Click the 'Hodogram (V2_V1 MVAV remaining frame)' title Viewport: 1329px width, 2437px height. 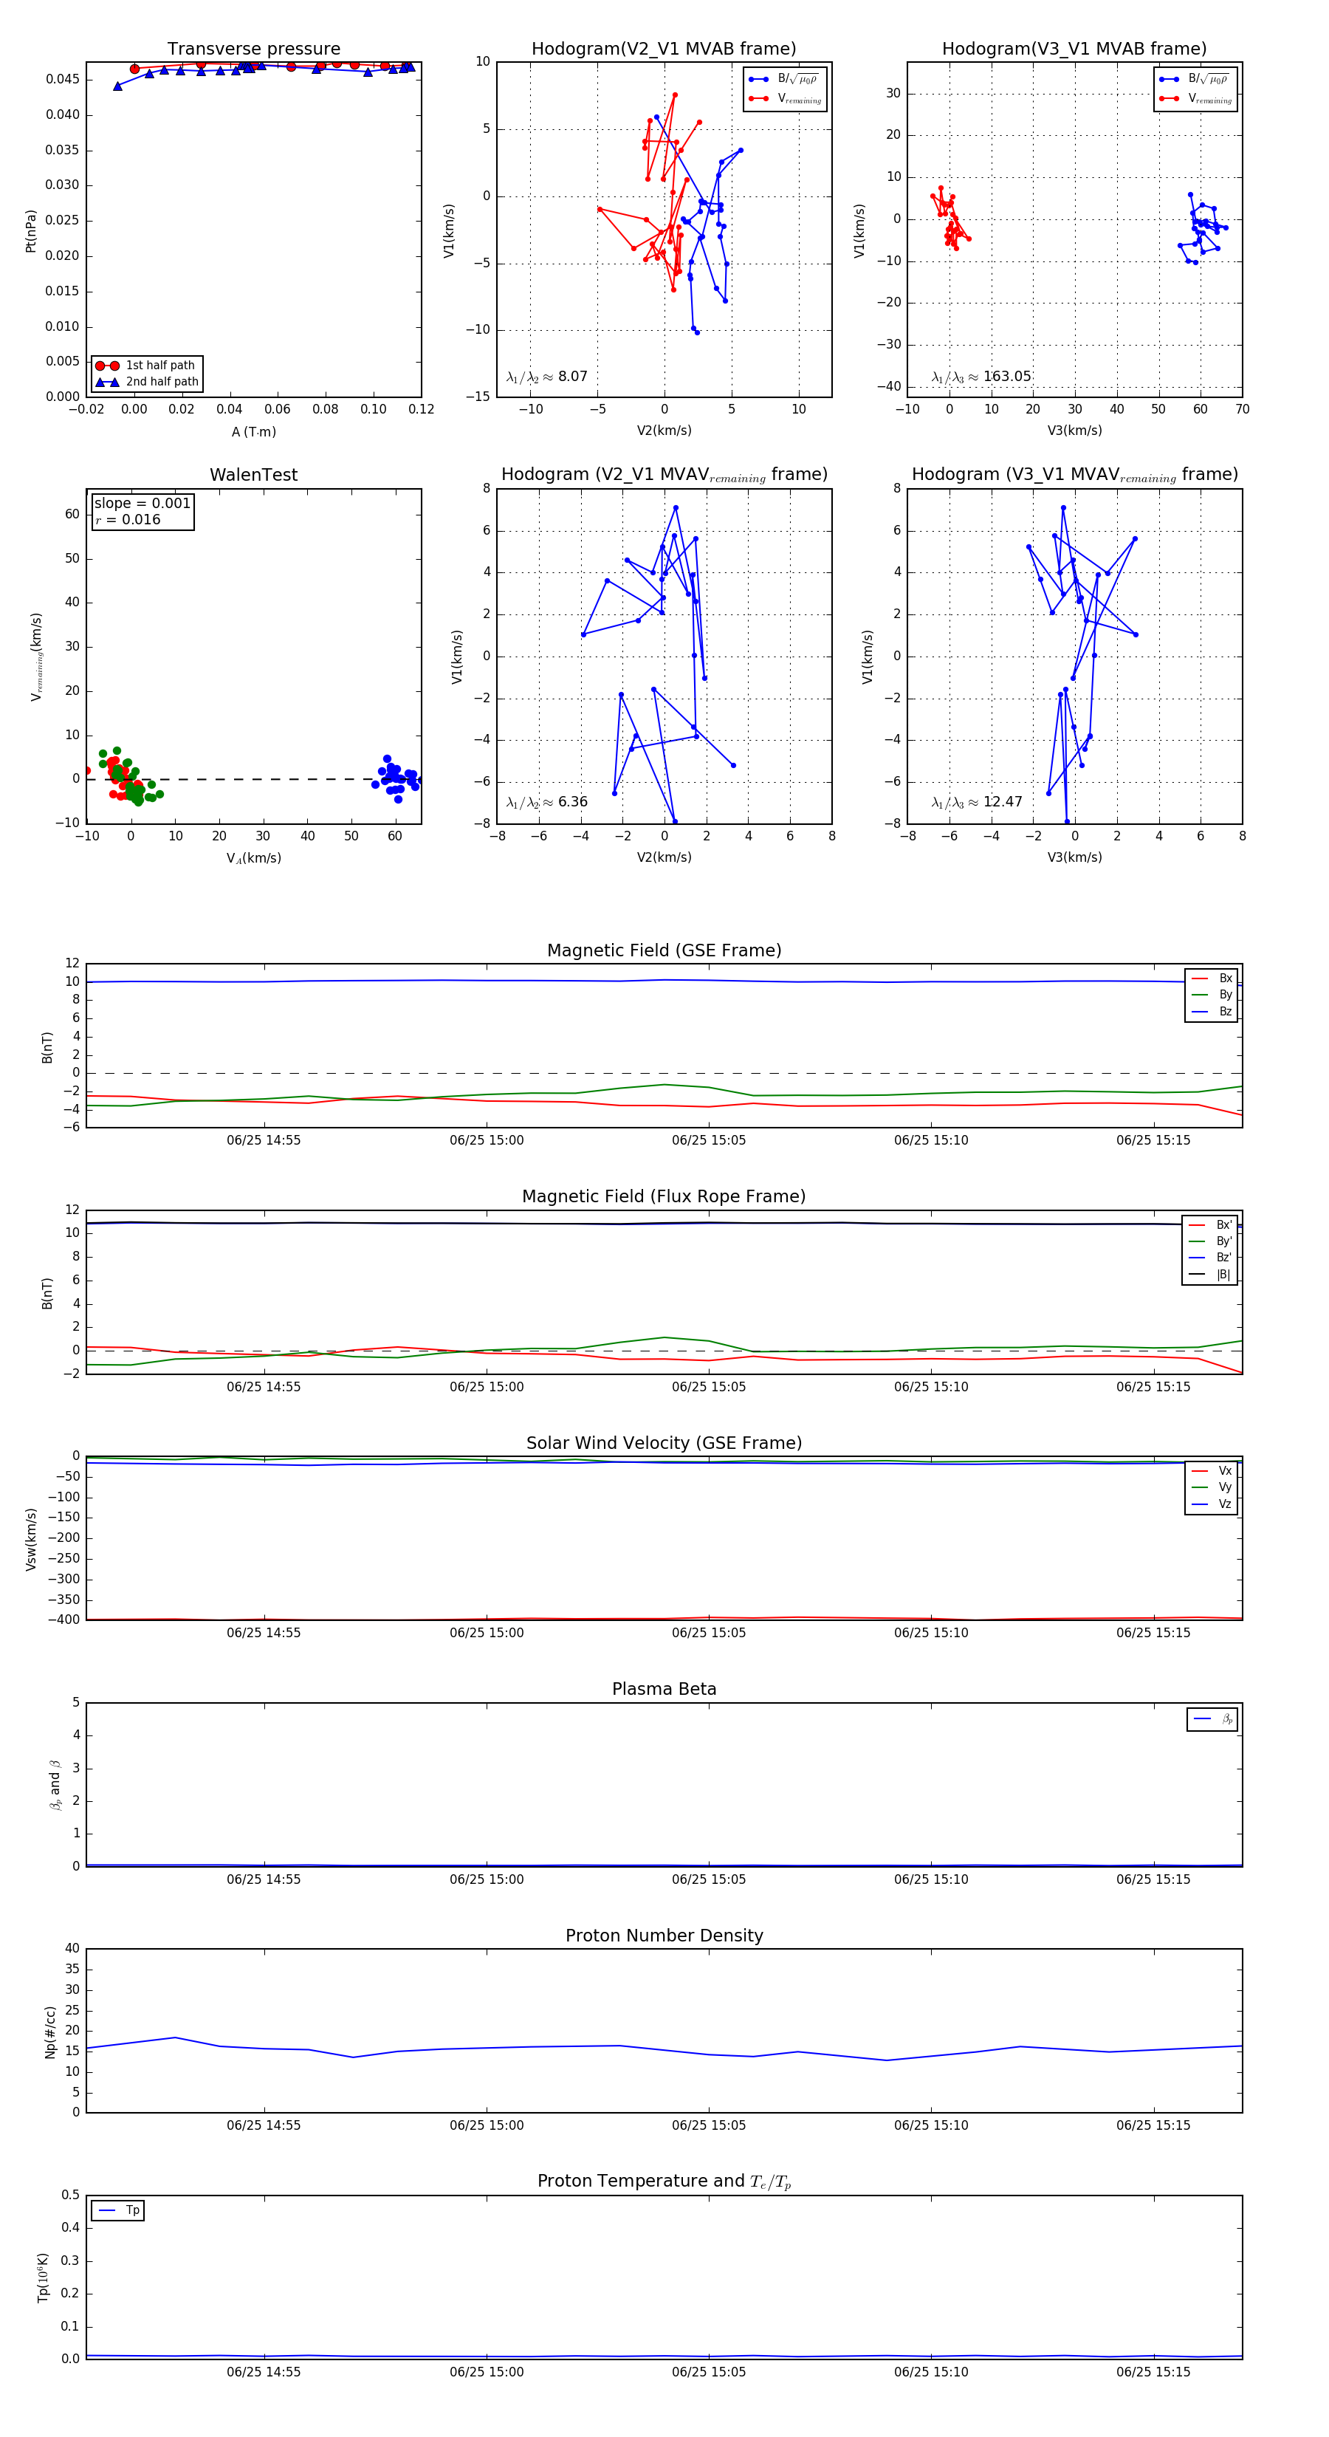pyautogui.click(x=664, y=475)
